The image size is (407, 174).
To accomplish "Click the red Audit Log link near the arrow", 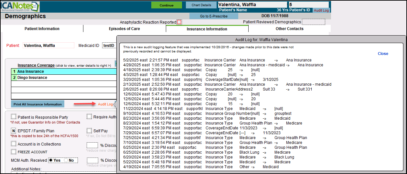I will [105, 104].
